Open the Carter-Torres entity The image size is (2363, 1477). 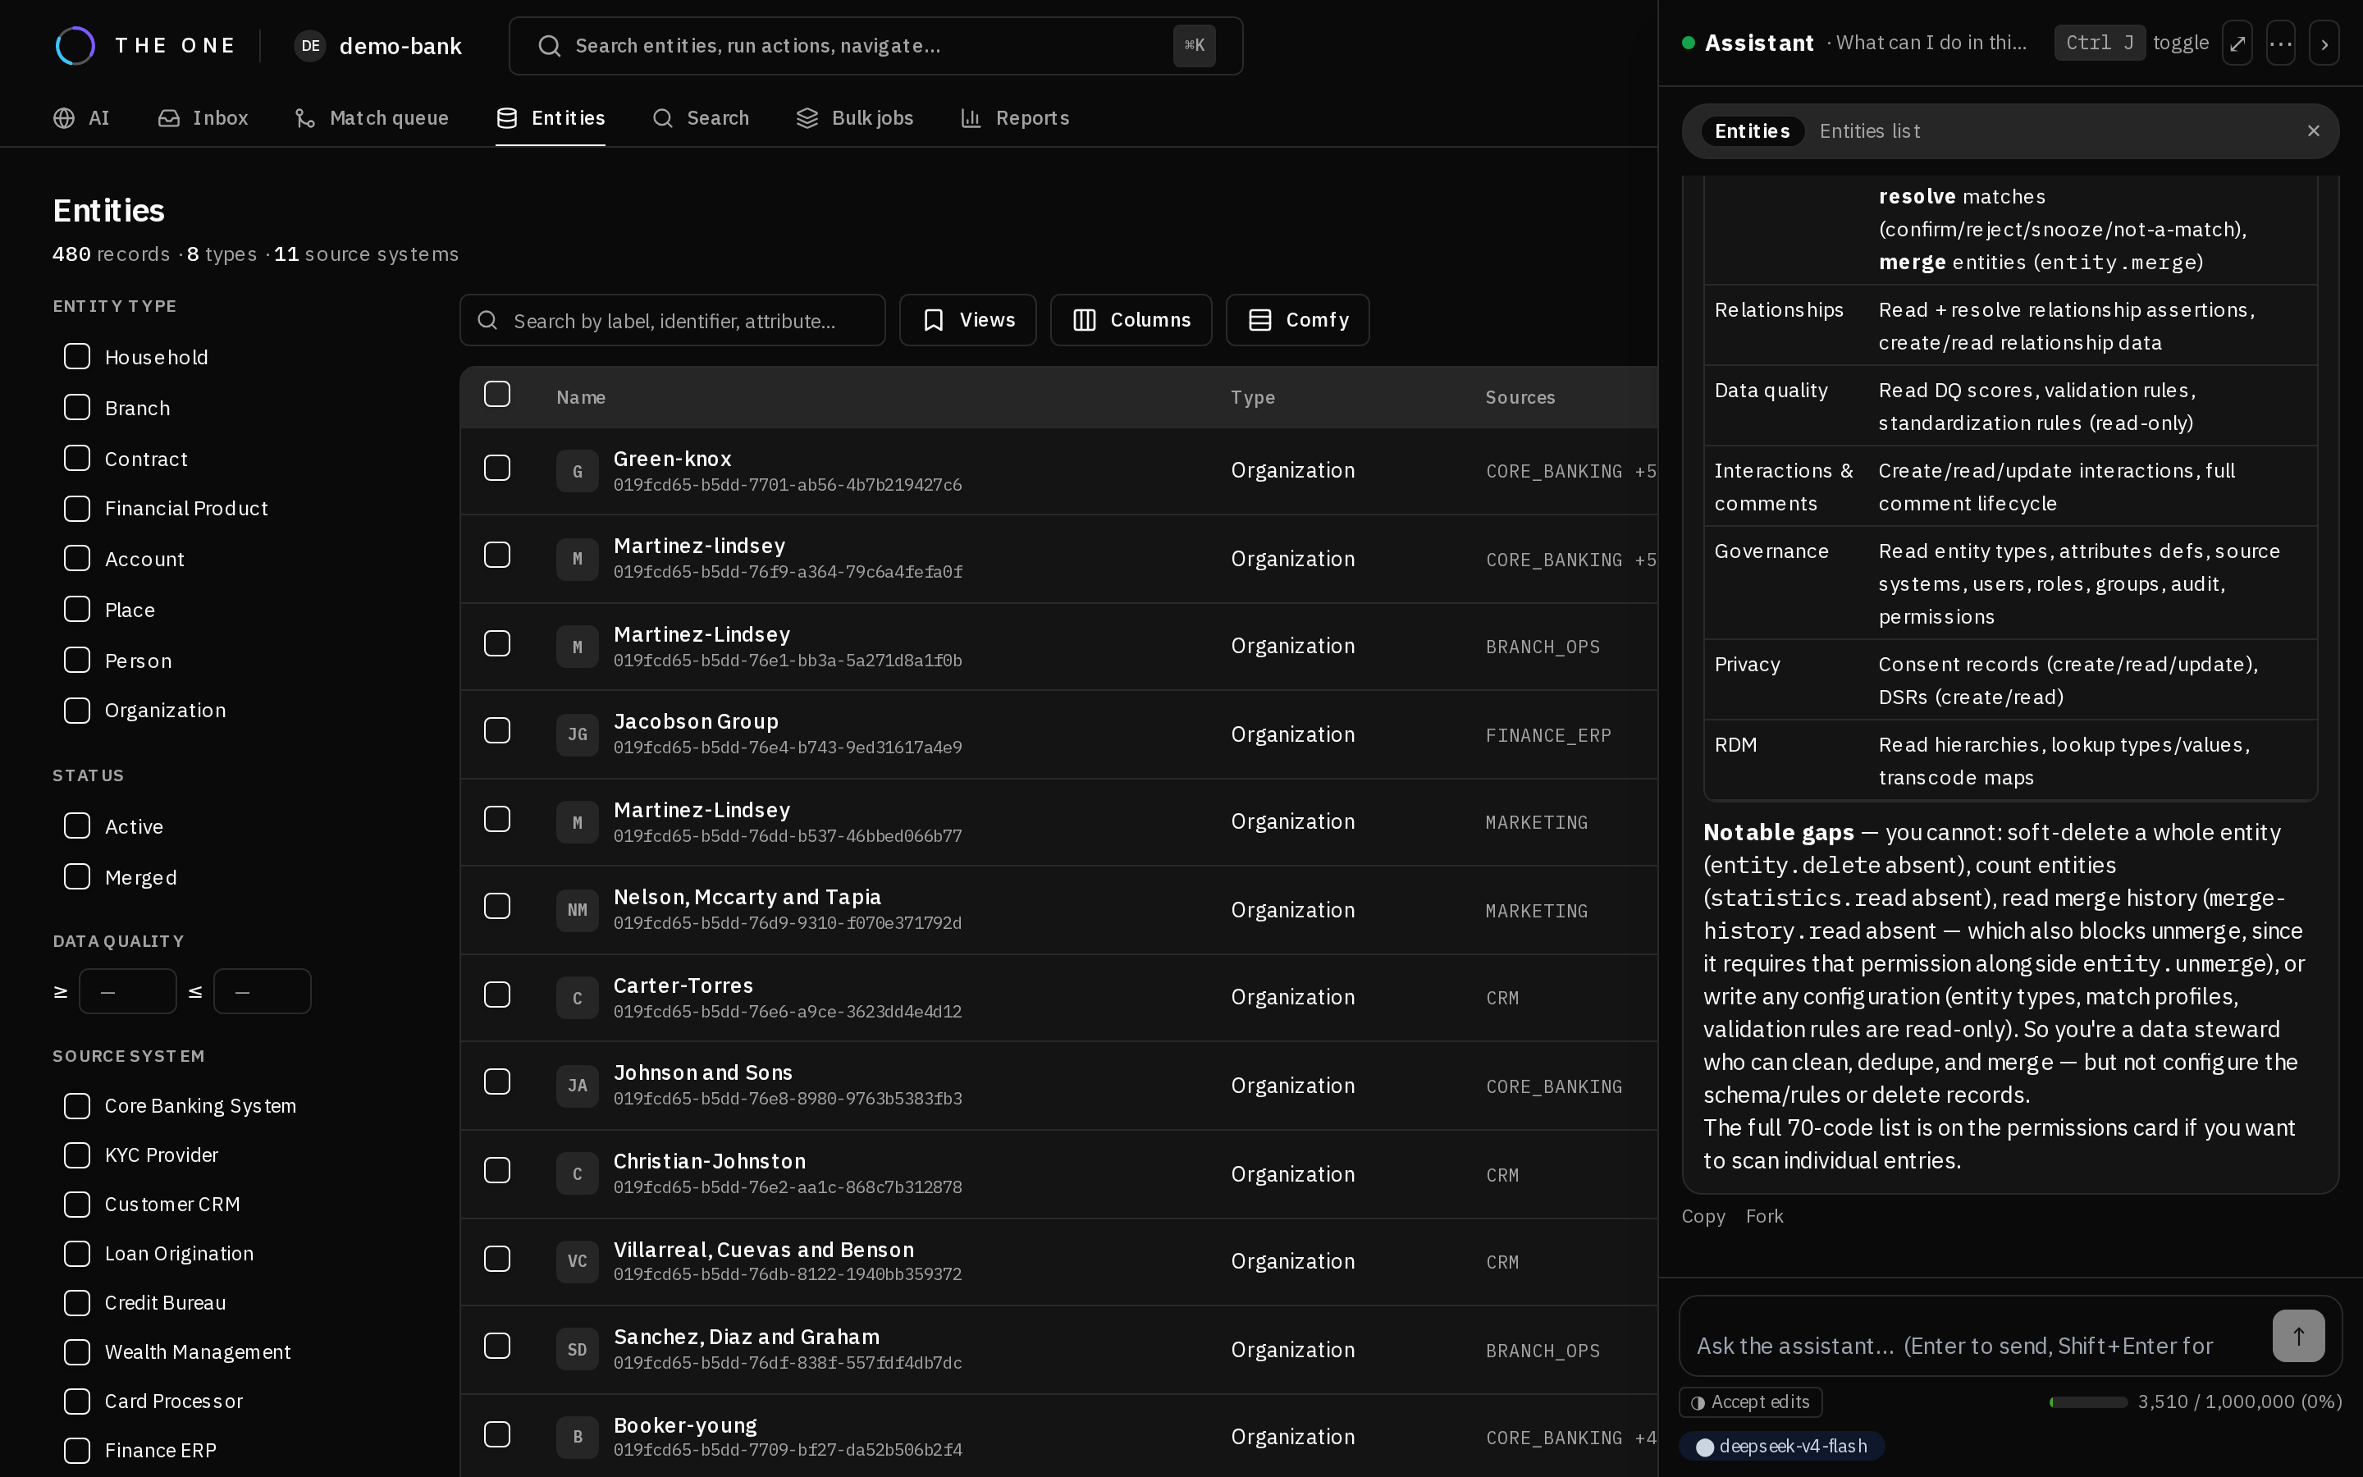point(683,985)
